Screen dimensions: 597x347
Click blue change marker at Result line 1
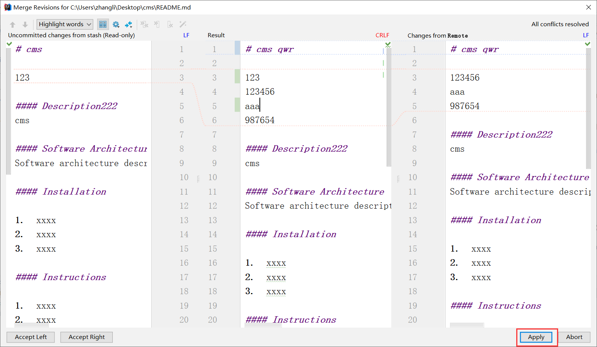237,48
